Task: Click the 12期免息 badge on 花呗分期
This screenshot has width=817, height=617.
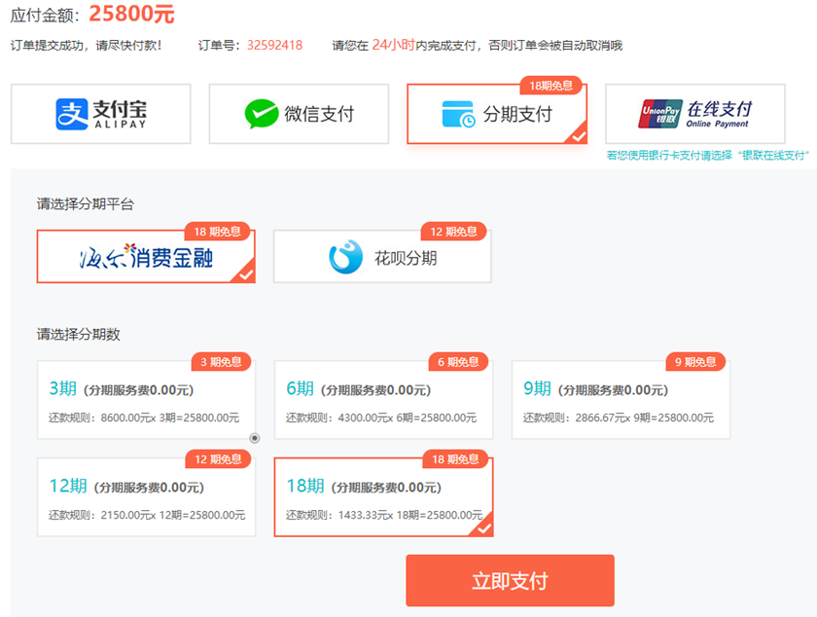Action: pyautogui.click(x=452, y=232)
